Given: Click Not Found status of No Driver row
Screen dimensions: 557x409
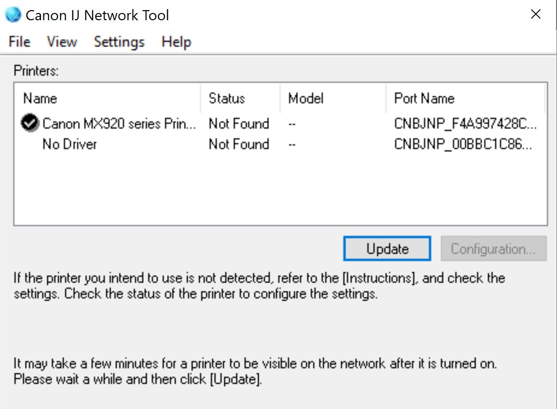Looking at the screenshot, I should point(239,144).
